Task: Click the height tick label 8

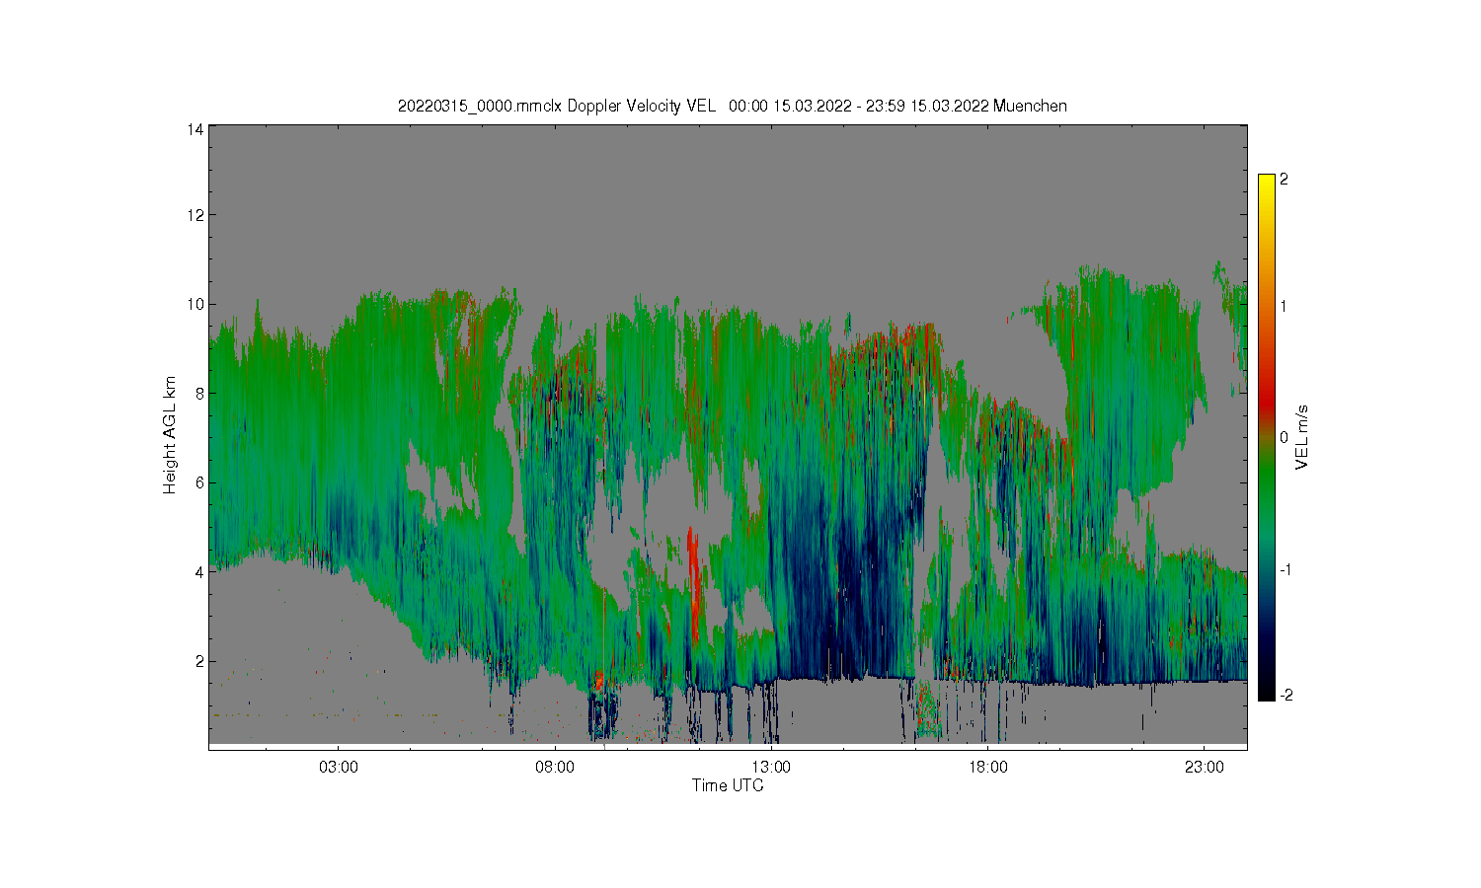Action: tap(199, 394)
